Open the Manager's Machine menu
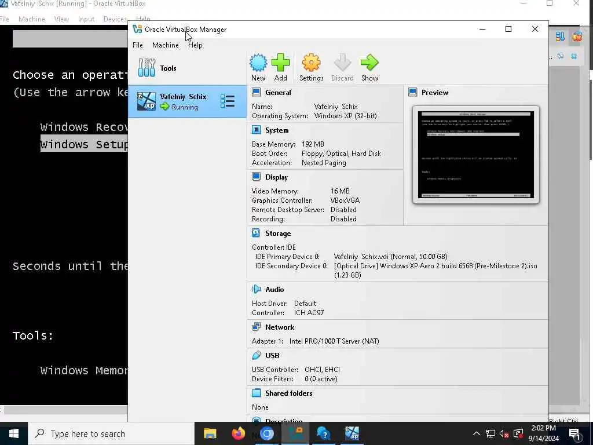The height and width of the screenshot is (445, 593). click(x=165, y=45)
